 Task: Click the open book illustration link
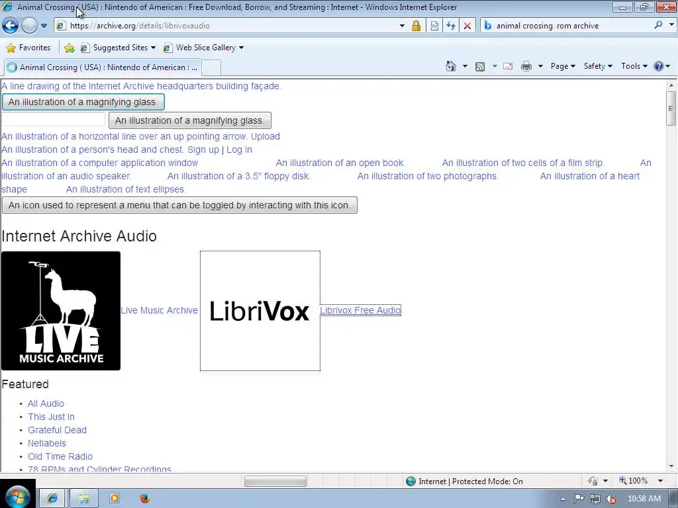tap(340, 163)
